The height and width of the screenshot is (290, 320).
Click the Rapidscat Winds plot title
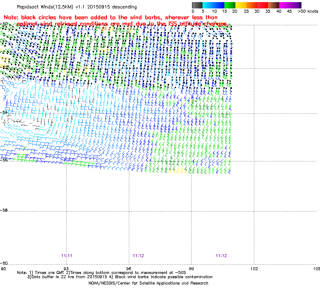point(77,7)
